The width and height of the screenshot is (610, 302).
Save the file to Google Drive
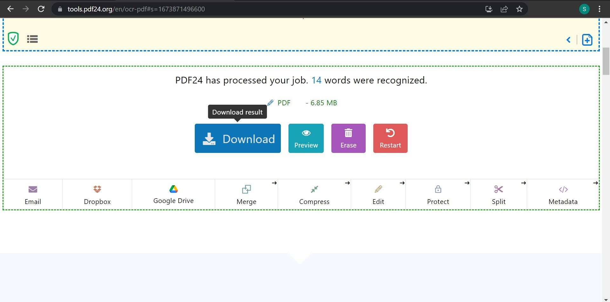(x=173, y=194)
